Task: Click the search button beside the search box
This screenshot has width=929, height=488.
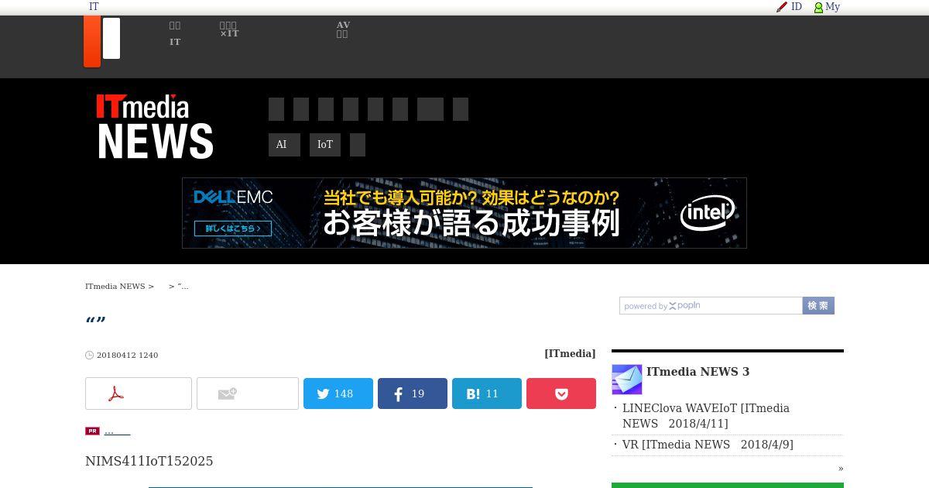Action: click(818, 306)
